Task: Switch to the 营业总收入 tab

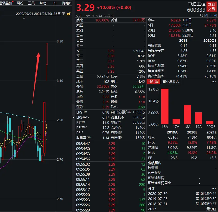Action: [x=171, y=82]
